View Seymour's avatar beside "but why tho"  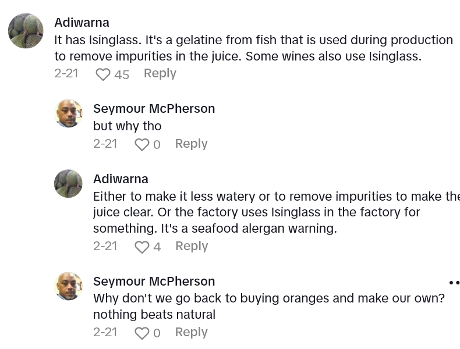(x=69, y=113)
